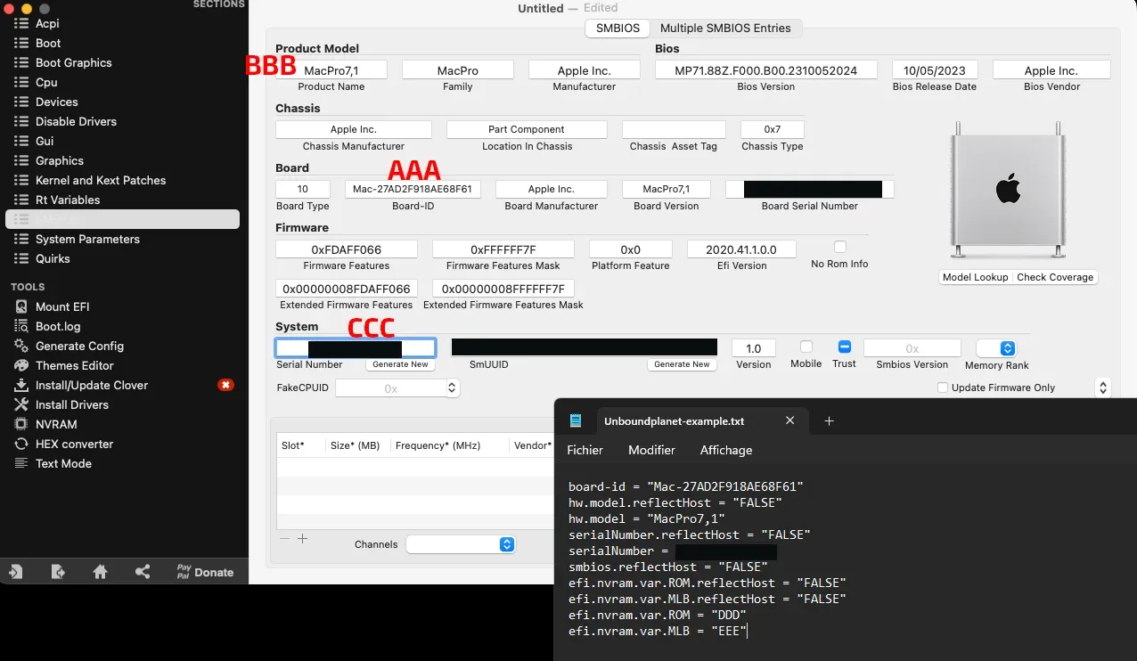Screen dimensions: 1137x661
Task: Open the Boot.log viewer
Action: (58, 326)
